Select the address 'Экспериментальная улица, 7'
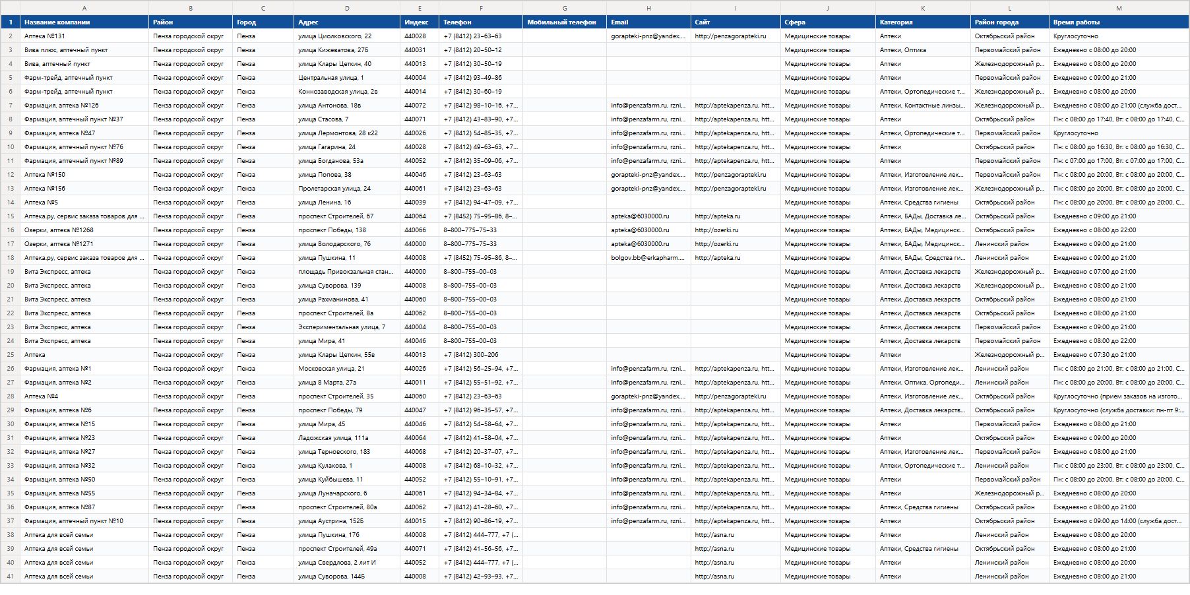Image resolution: width=1190 pixels, height=595 pixels. pyautogui.click(x=347, y=327)
